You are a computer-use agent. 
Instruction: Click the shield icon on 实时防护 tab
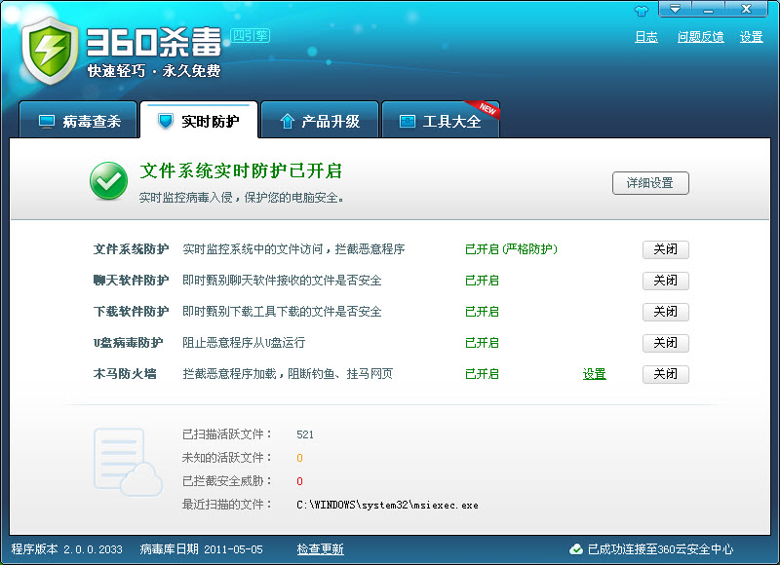[166, 121]
